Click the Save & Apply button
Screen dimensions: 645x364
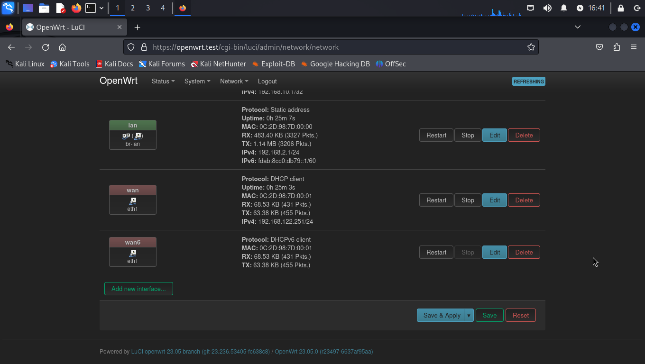[441, 315]
